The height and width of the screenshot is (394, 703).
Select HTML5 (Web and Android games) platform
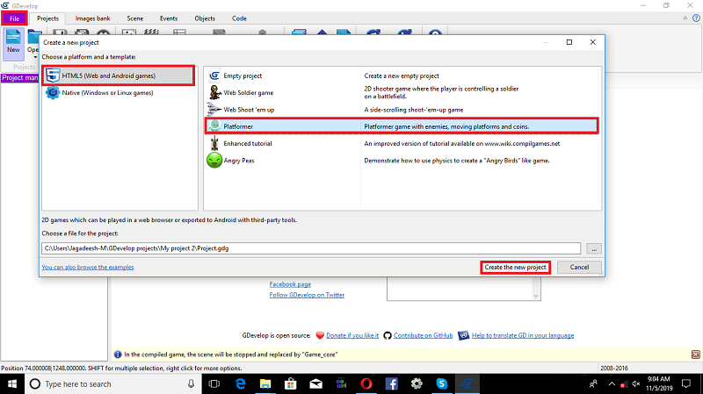(119, 75)
